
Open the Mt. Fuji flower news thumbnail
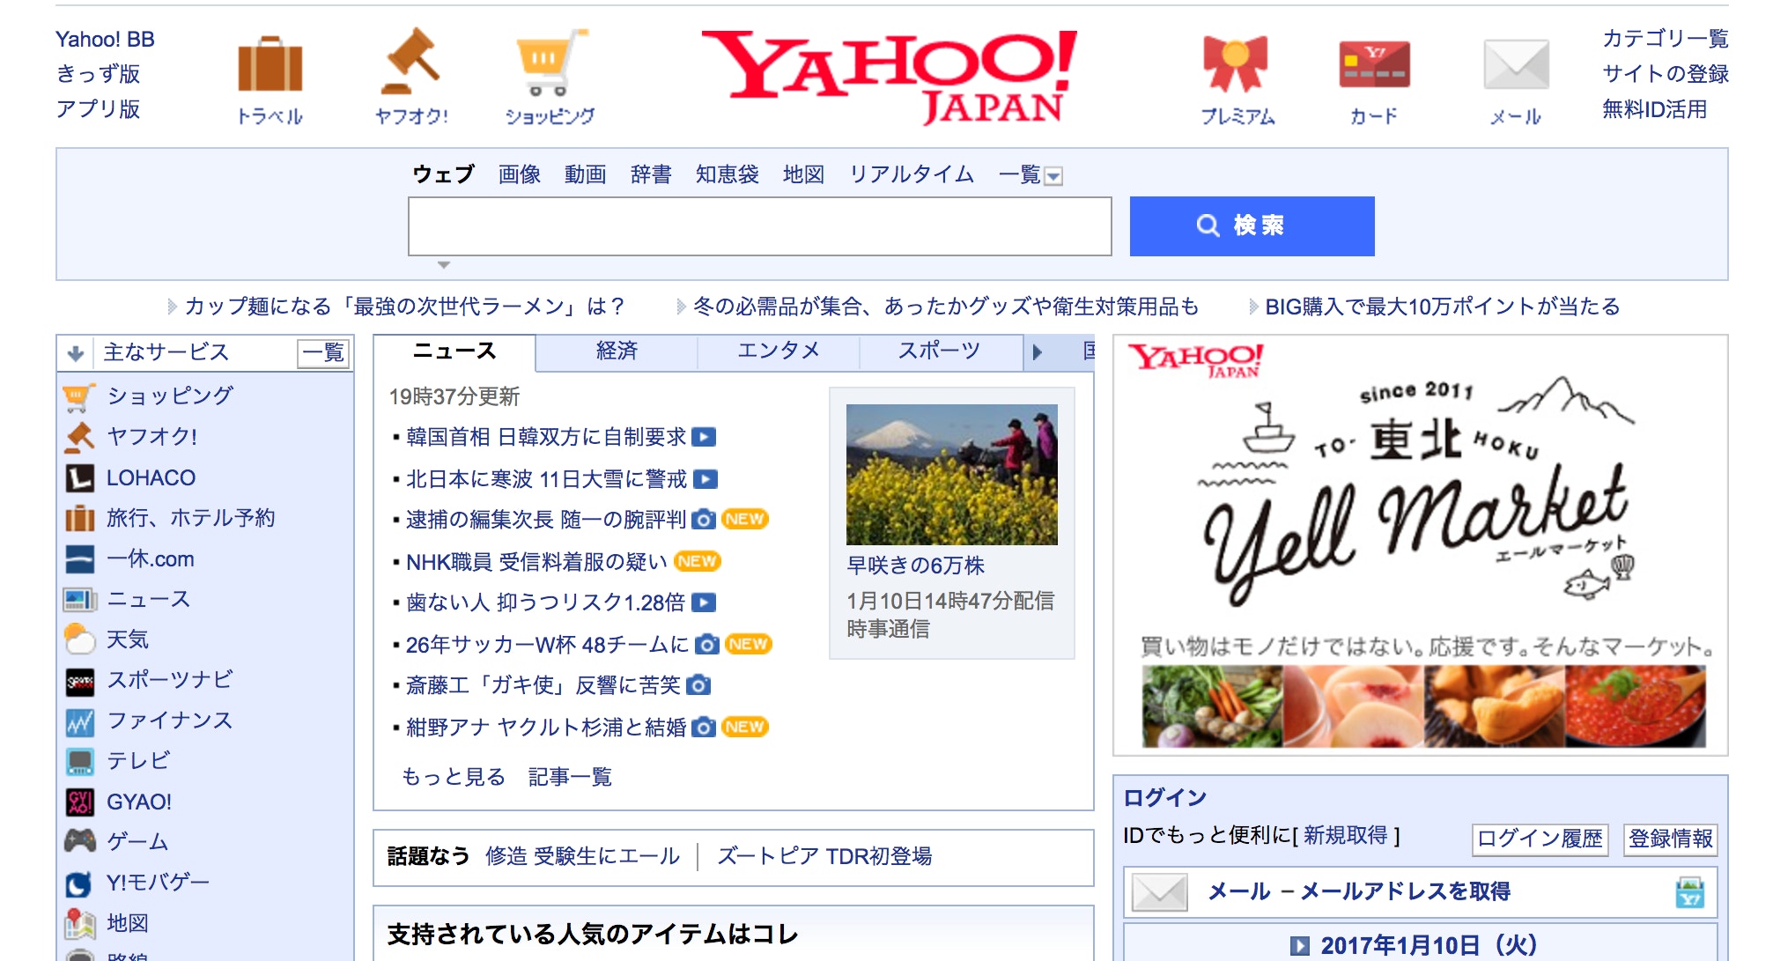point(951,474)
